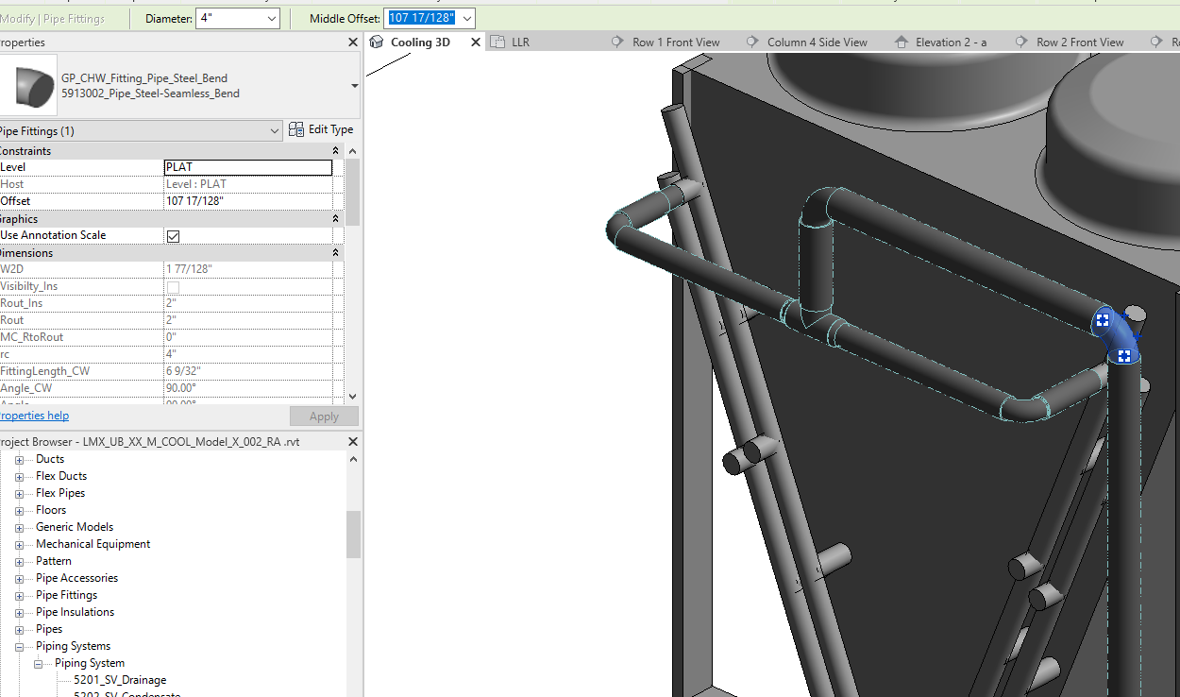Select Pipe Insulations in Project Browser

tap(75, 612)
